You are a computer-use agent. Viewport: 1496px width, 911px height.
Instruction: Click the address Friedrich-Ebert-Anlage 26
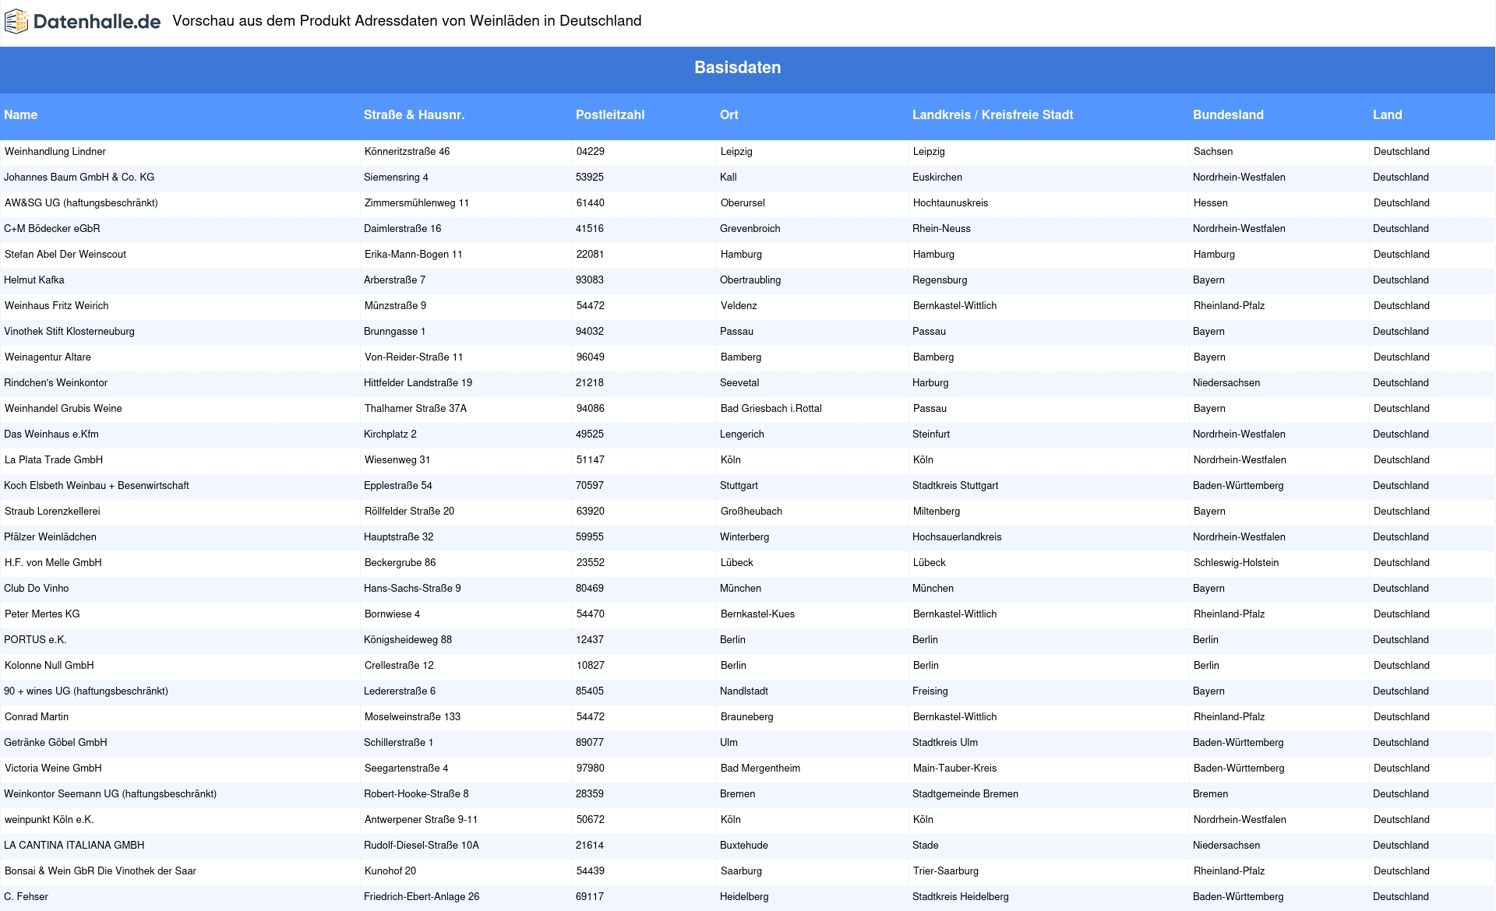coord(422,897)
